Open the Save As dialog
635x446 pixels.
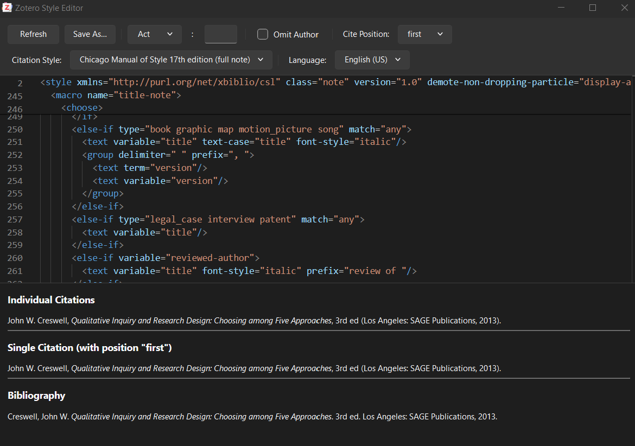(90, 34)
